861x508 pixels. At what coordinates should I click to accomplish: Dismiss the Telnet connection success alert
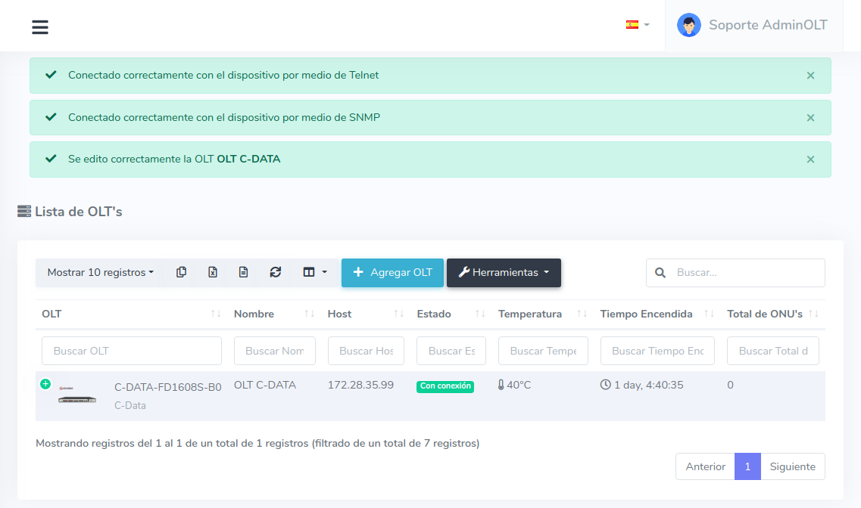(810, 76)
